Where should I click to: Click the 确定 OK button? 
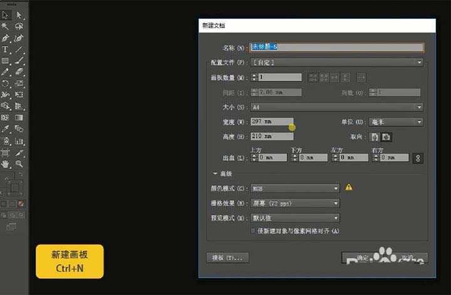coord(362,257)
